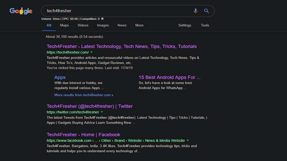Image resolution: width=287 pixels, height=161 pixels.
Task: Click the magnifying glass search icon
Action: (x=207, y=11)
